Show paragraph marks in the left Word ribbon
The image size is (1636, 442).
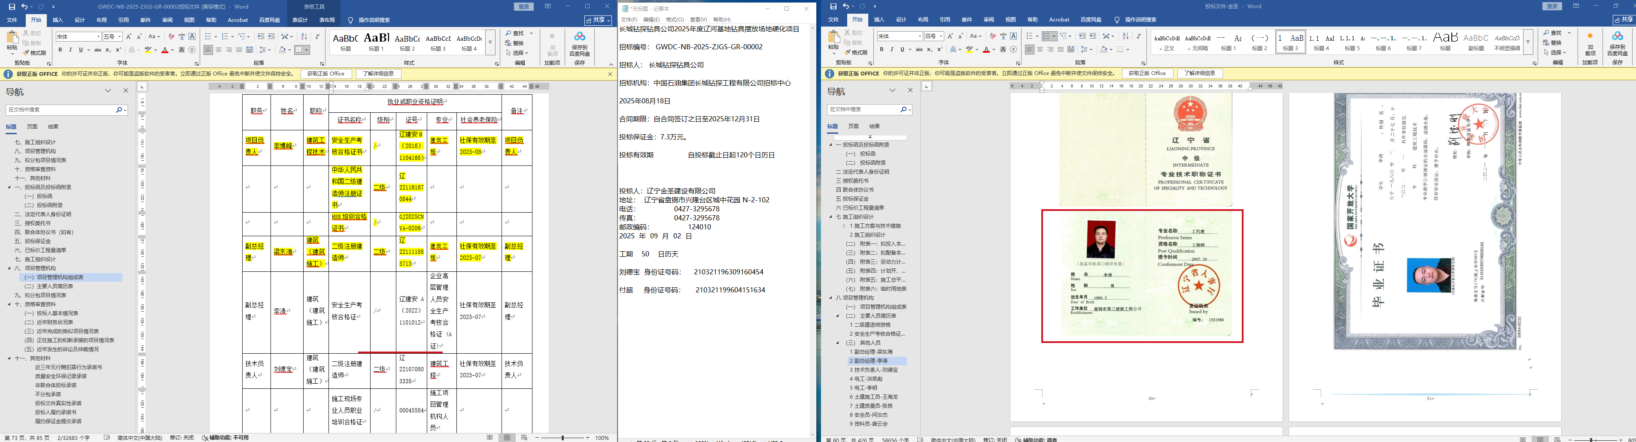pos(318,37)
